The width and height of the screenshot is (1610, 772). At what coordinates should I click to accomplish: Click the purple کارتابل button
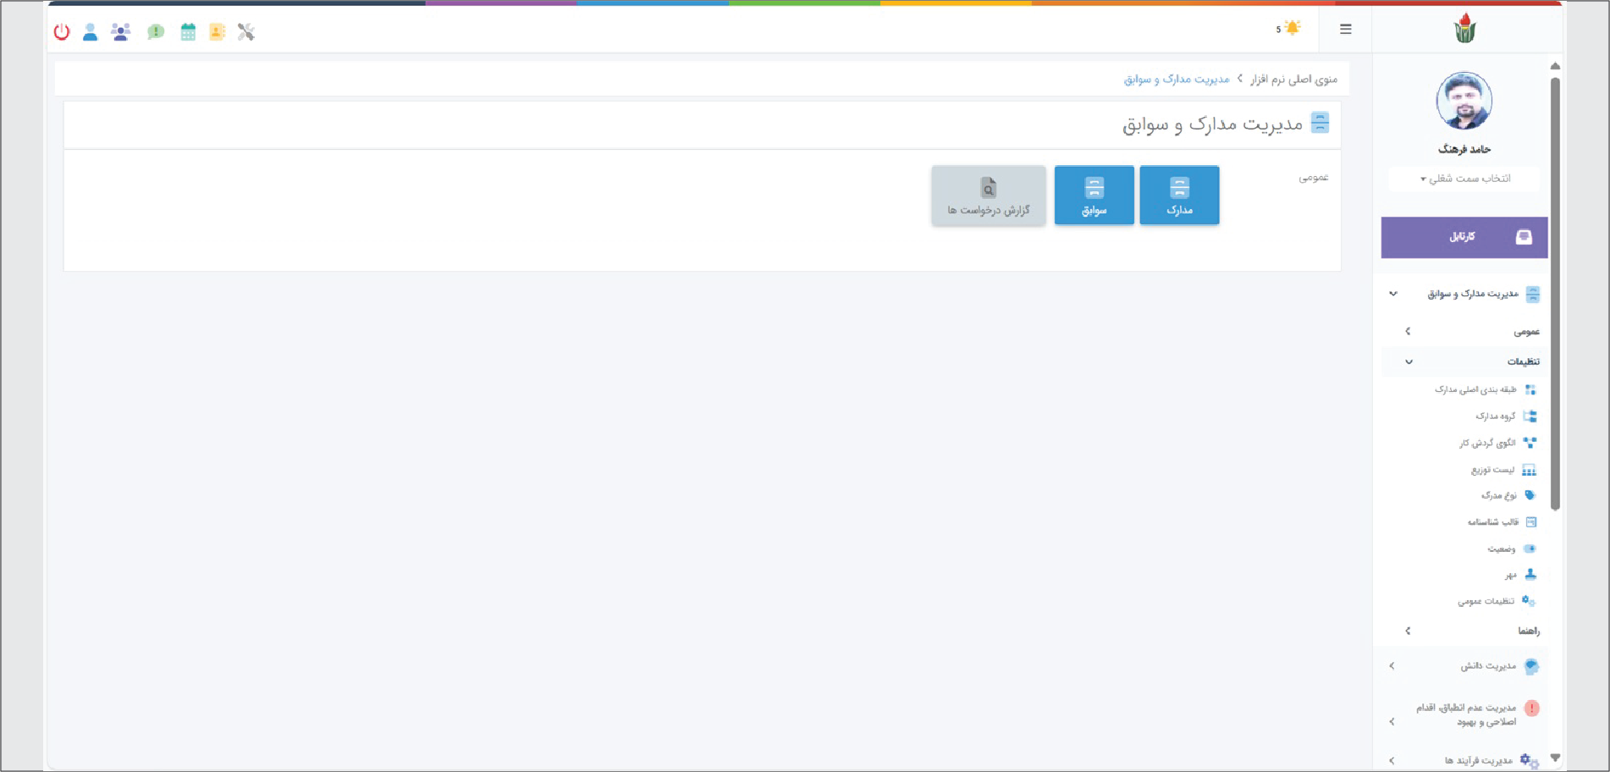pyautogui.click(x=1464, y=237)
